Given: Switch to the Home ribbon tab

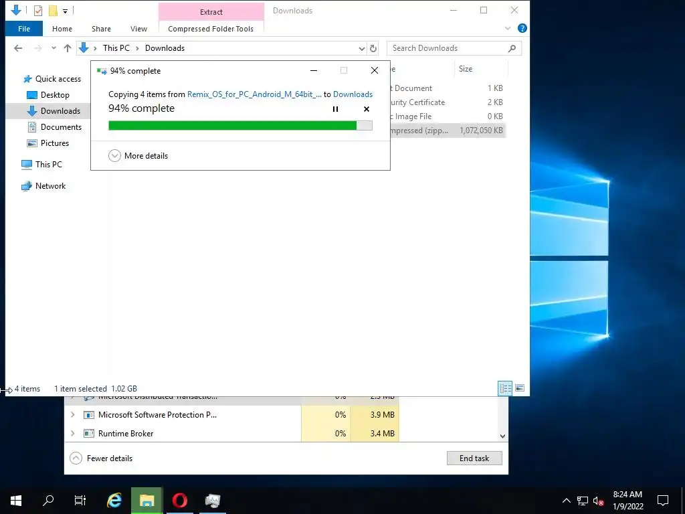Looking at the screenshot, I should [62, 29].
